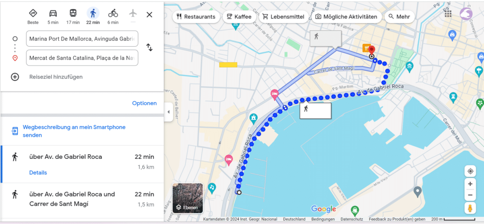Select route via Carrer de Sant Magí 1,5 km

tap(82, 200)
